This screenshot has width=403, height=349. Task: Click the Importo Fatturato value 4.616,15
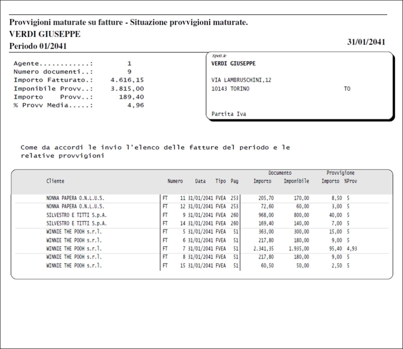pyautogui.click(x=127, y=80)
